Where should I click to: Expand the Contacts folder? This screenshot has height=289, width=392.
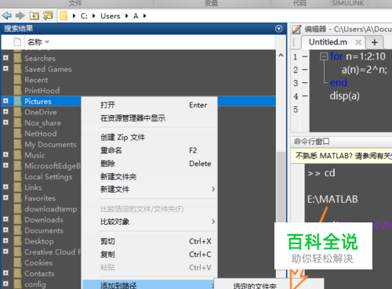pos(5,273)
